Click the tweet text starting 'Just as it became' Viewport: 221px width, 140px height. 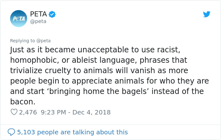[x=110, y=76]
